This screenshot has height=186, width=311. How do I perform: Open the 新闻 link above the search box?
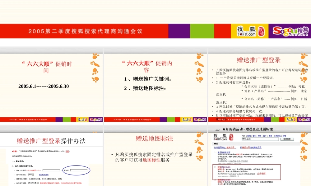(249, 136)
